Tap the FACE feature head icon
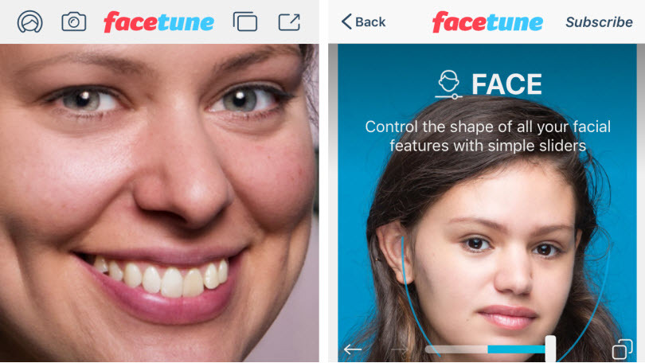Image resolution: width=645 pixels, height=363 pixels. [x=448, y=84]
